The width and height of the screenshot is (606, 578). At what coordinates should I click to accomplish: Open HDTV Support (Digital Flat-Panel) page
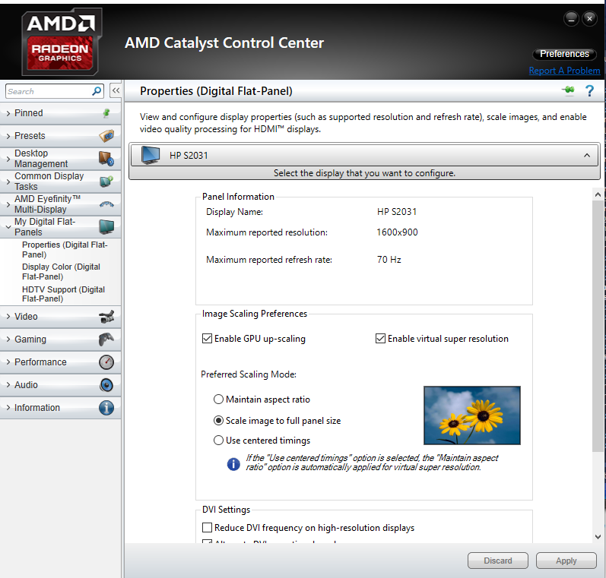tap(63, 294)
